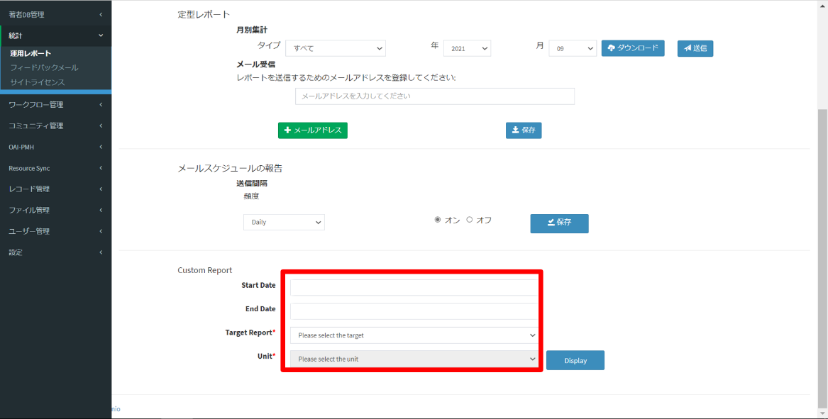The width and height of the screenshot is (828, 419).
Task: Click the 送信 send button
Action: coord(695,48)
